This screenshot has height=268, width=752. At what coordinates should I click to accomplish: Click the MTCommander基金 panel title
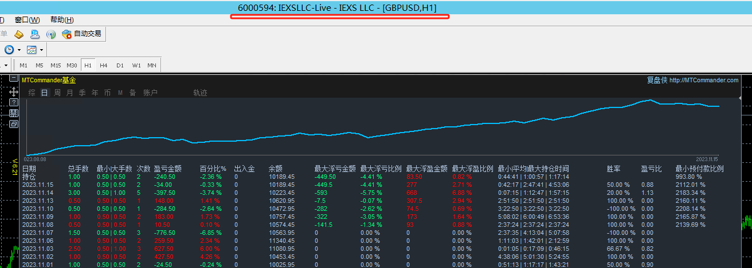pyautogui.click(x=49, y=81)
